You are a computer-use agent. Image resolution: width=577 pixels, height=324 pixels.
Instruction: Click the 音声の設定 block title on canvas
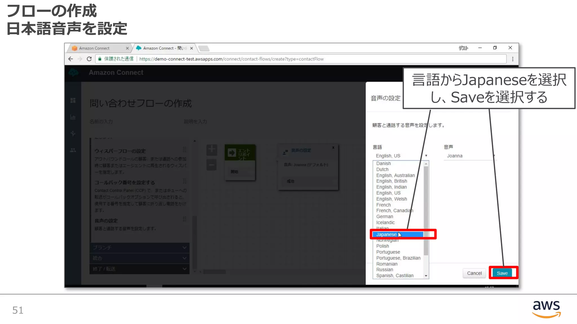click(x=301, y=150)
